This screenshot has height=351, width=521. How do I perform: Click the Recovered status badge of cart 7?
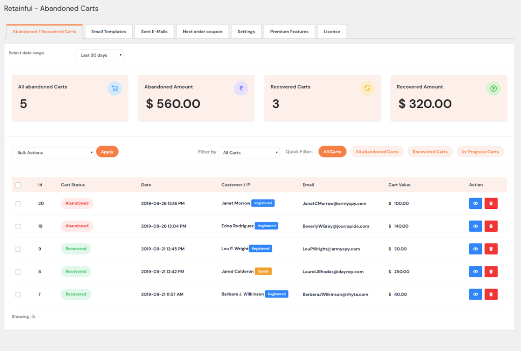(x=76, y=294)
